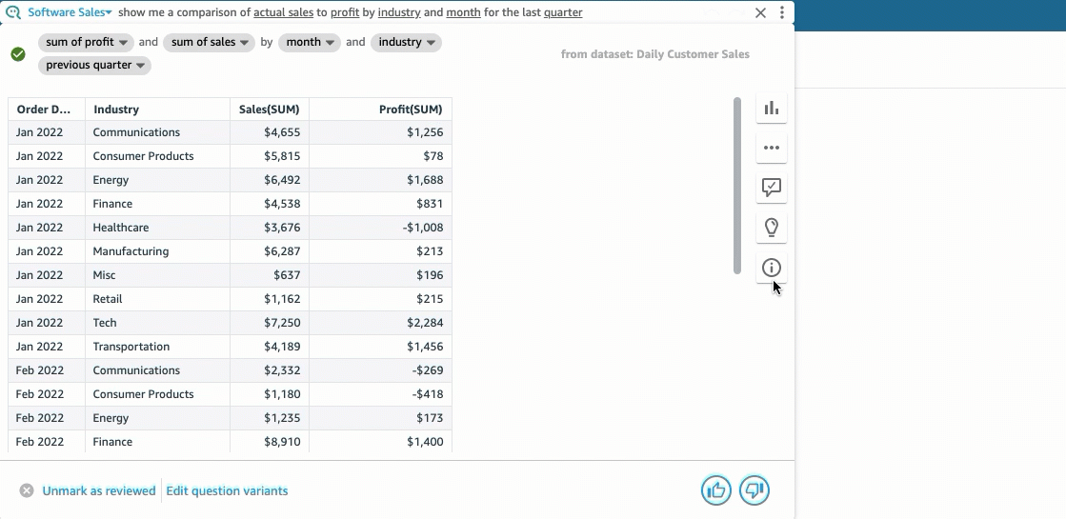1066x519 pixels.
Task: Select the Retail industry cell
Action: coord(157,299)
